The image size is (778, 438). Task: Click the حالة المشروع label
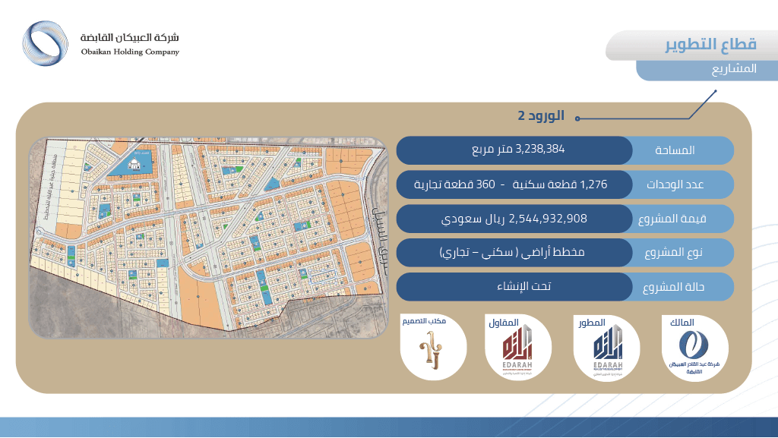(x=673, y=287)
